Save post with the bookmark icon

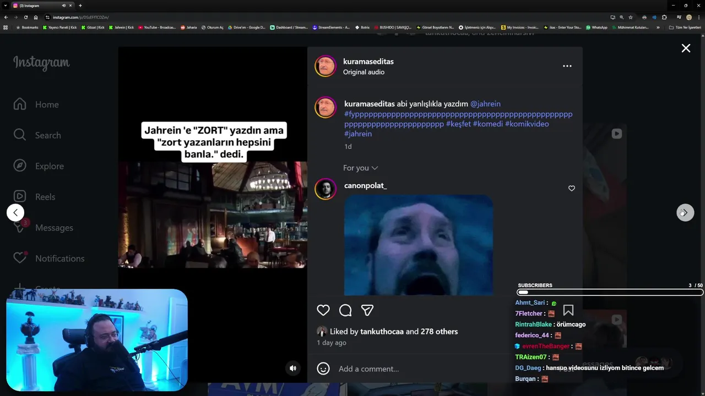tap(568, 310)
